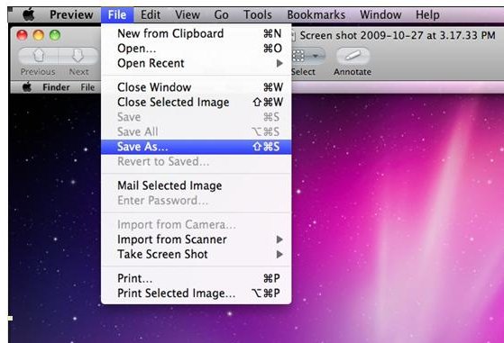Choose Mail Selected Image

pos(196,185)
